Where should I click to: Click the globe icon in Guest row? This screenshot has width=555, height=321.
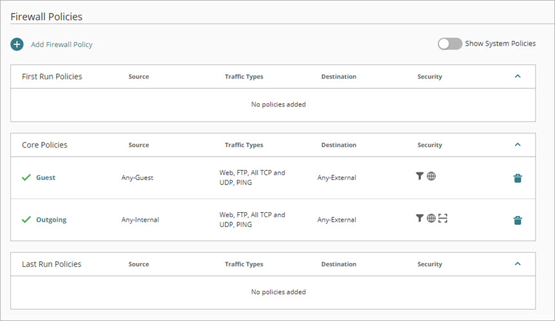click(x=431, y=176)
